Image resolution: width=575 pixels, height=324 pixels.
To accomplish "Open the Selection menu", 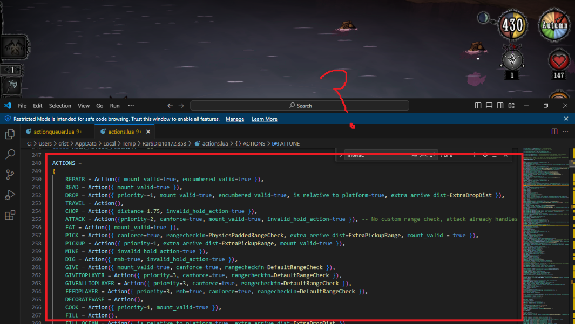I will pyautogui.click(x=60, y=106).
